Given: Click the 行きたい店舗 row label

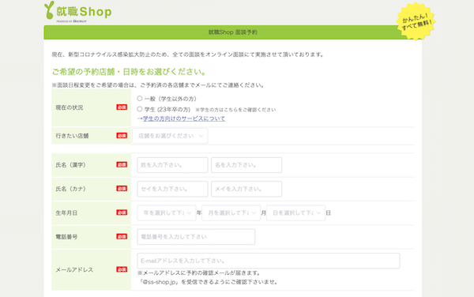Looking at the screenshot, I should [x=72, y=136].
